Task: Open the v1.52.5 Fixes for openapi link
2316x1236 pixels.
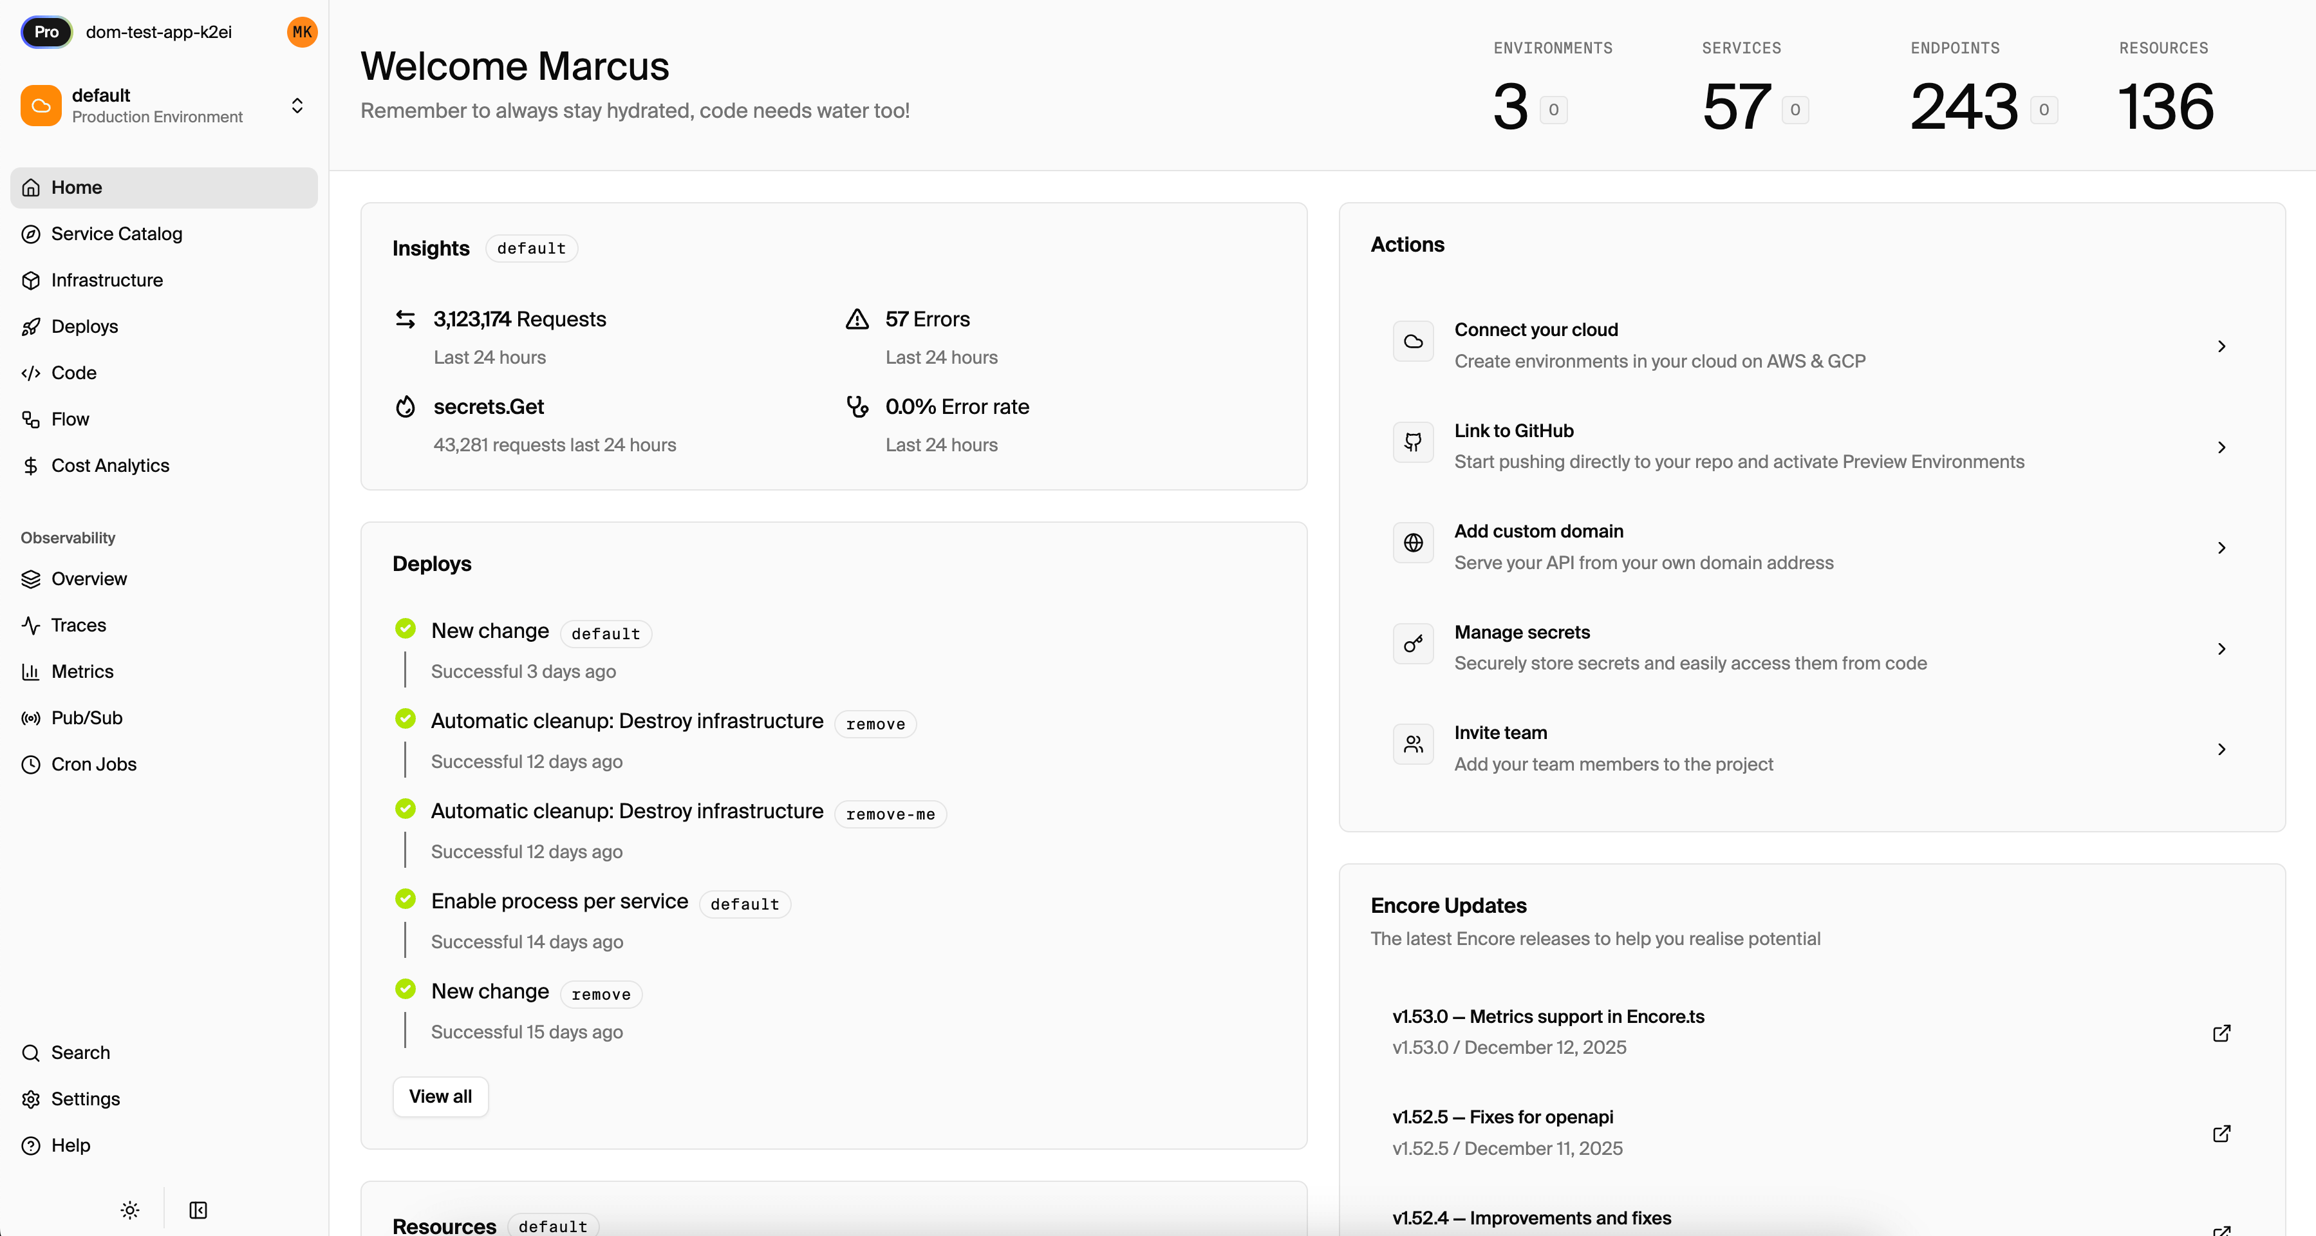Action: (x=1502, y=1116)
